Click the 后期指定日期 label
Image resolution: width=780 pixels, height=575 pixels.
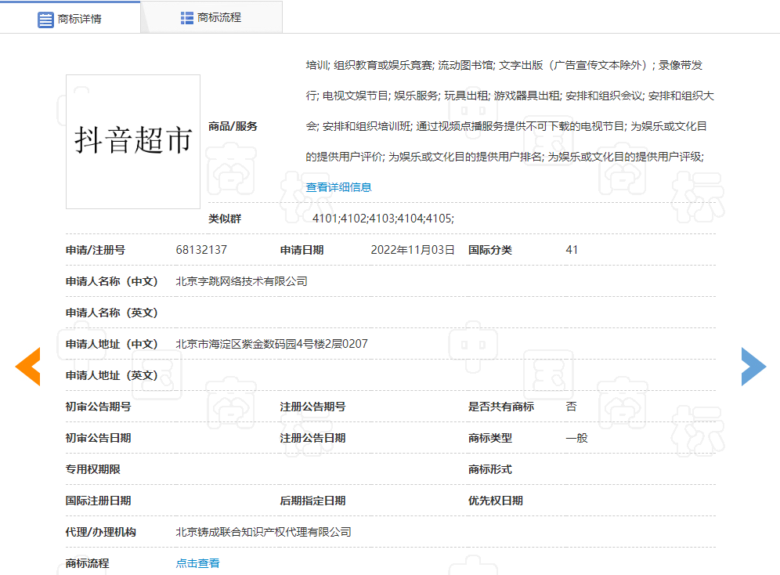tap(313, 501)
